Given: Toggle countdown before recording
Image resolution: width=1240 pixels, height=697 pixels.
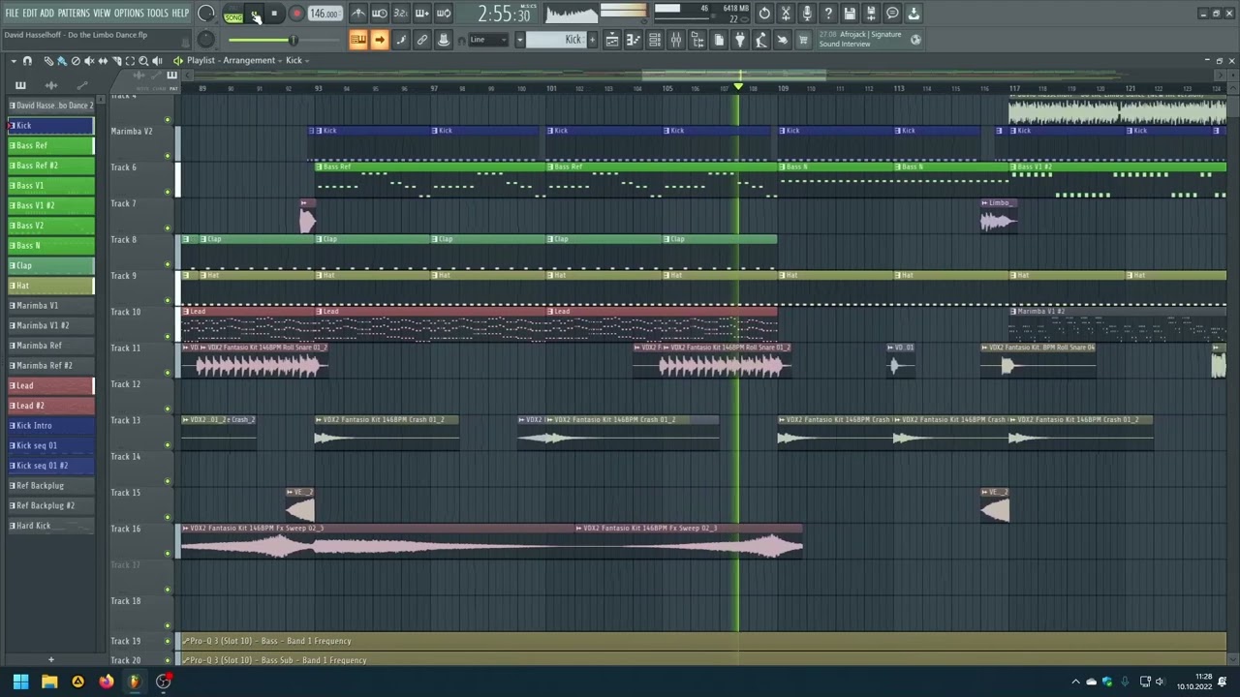Looking at the screenshot, I should click(400, 14).
